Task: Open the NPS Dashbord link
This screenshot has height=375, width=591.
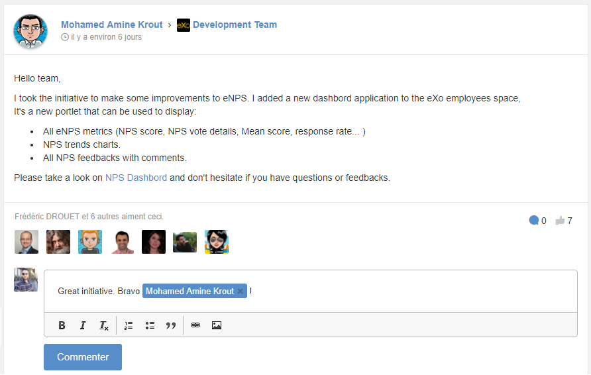Action: tap(136, 178)
